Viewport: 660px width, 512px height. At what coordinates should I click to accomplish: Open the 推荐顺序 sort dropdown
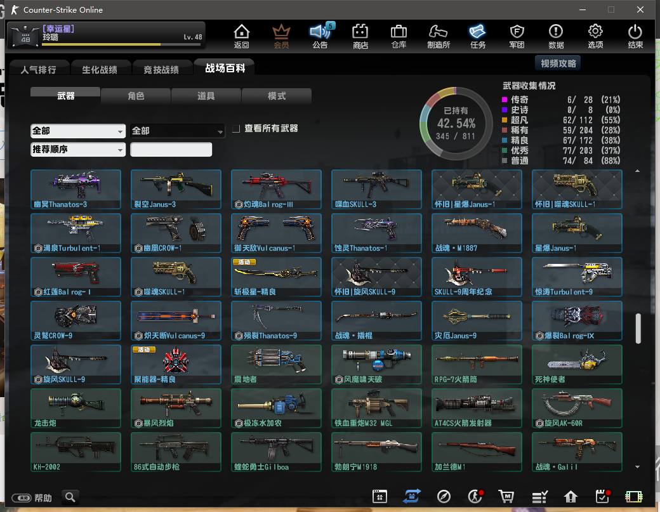pos(78,149)
